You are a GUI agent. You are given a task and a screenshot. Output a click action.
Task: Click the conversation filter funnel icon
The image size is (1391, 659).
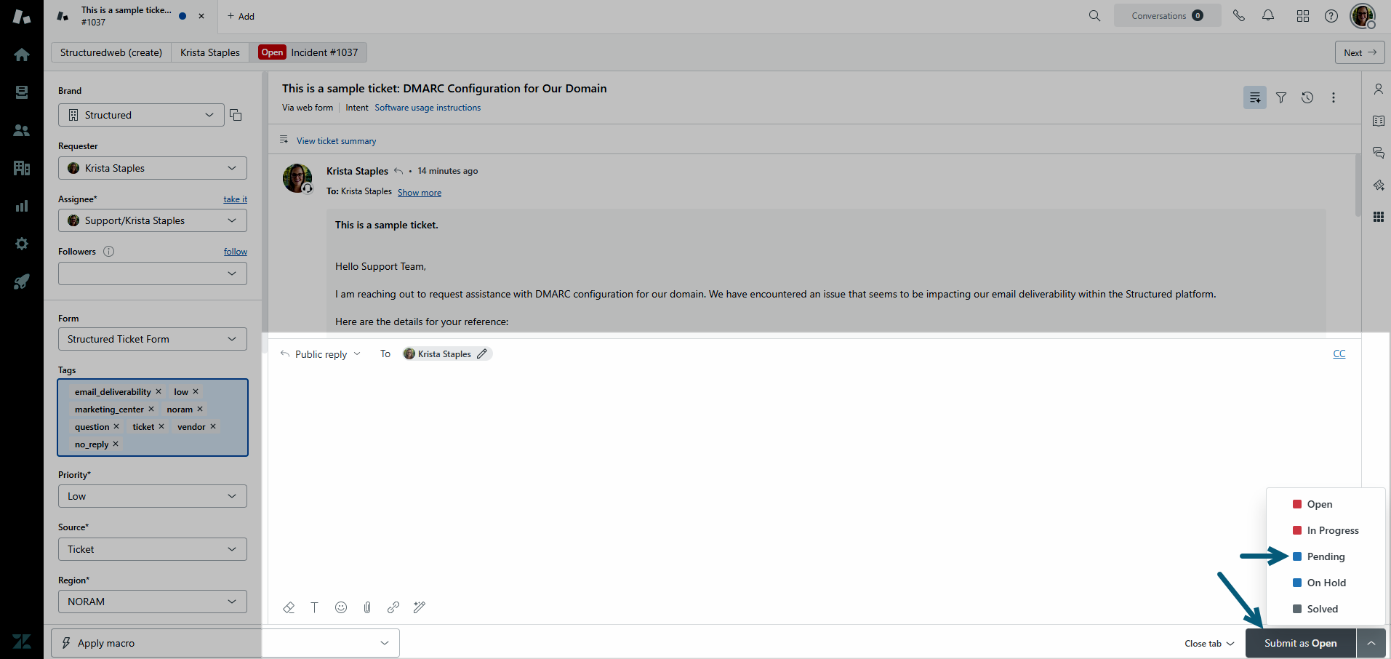pos(1281,97)
